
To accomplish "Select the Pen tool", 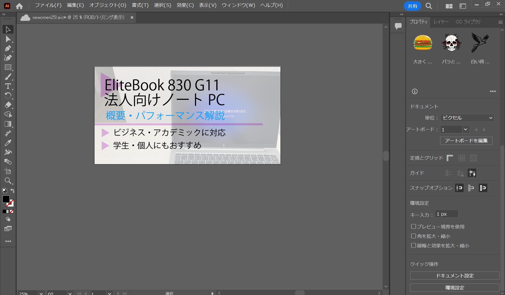I will (8, 48).
